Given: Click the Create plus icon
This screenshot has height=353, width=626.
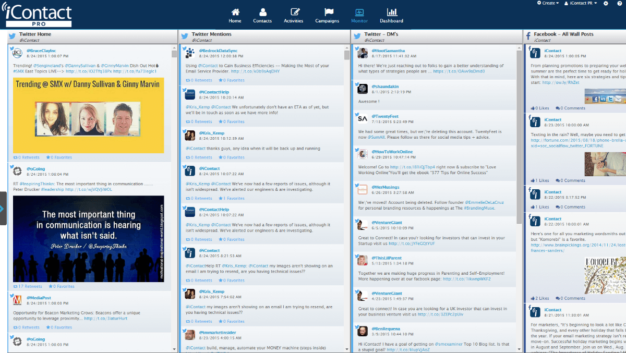Looking at the screenshot, I should pos(539,3).
